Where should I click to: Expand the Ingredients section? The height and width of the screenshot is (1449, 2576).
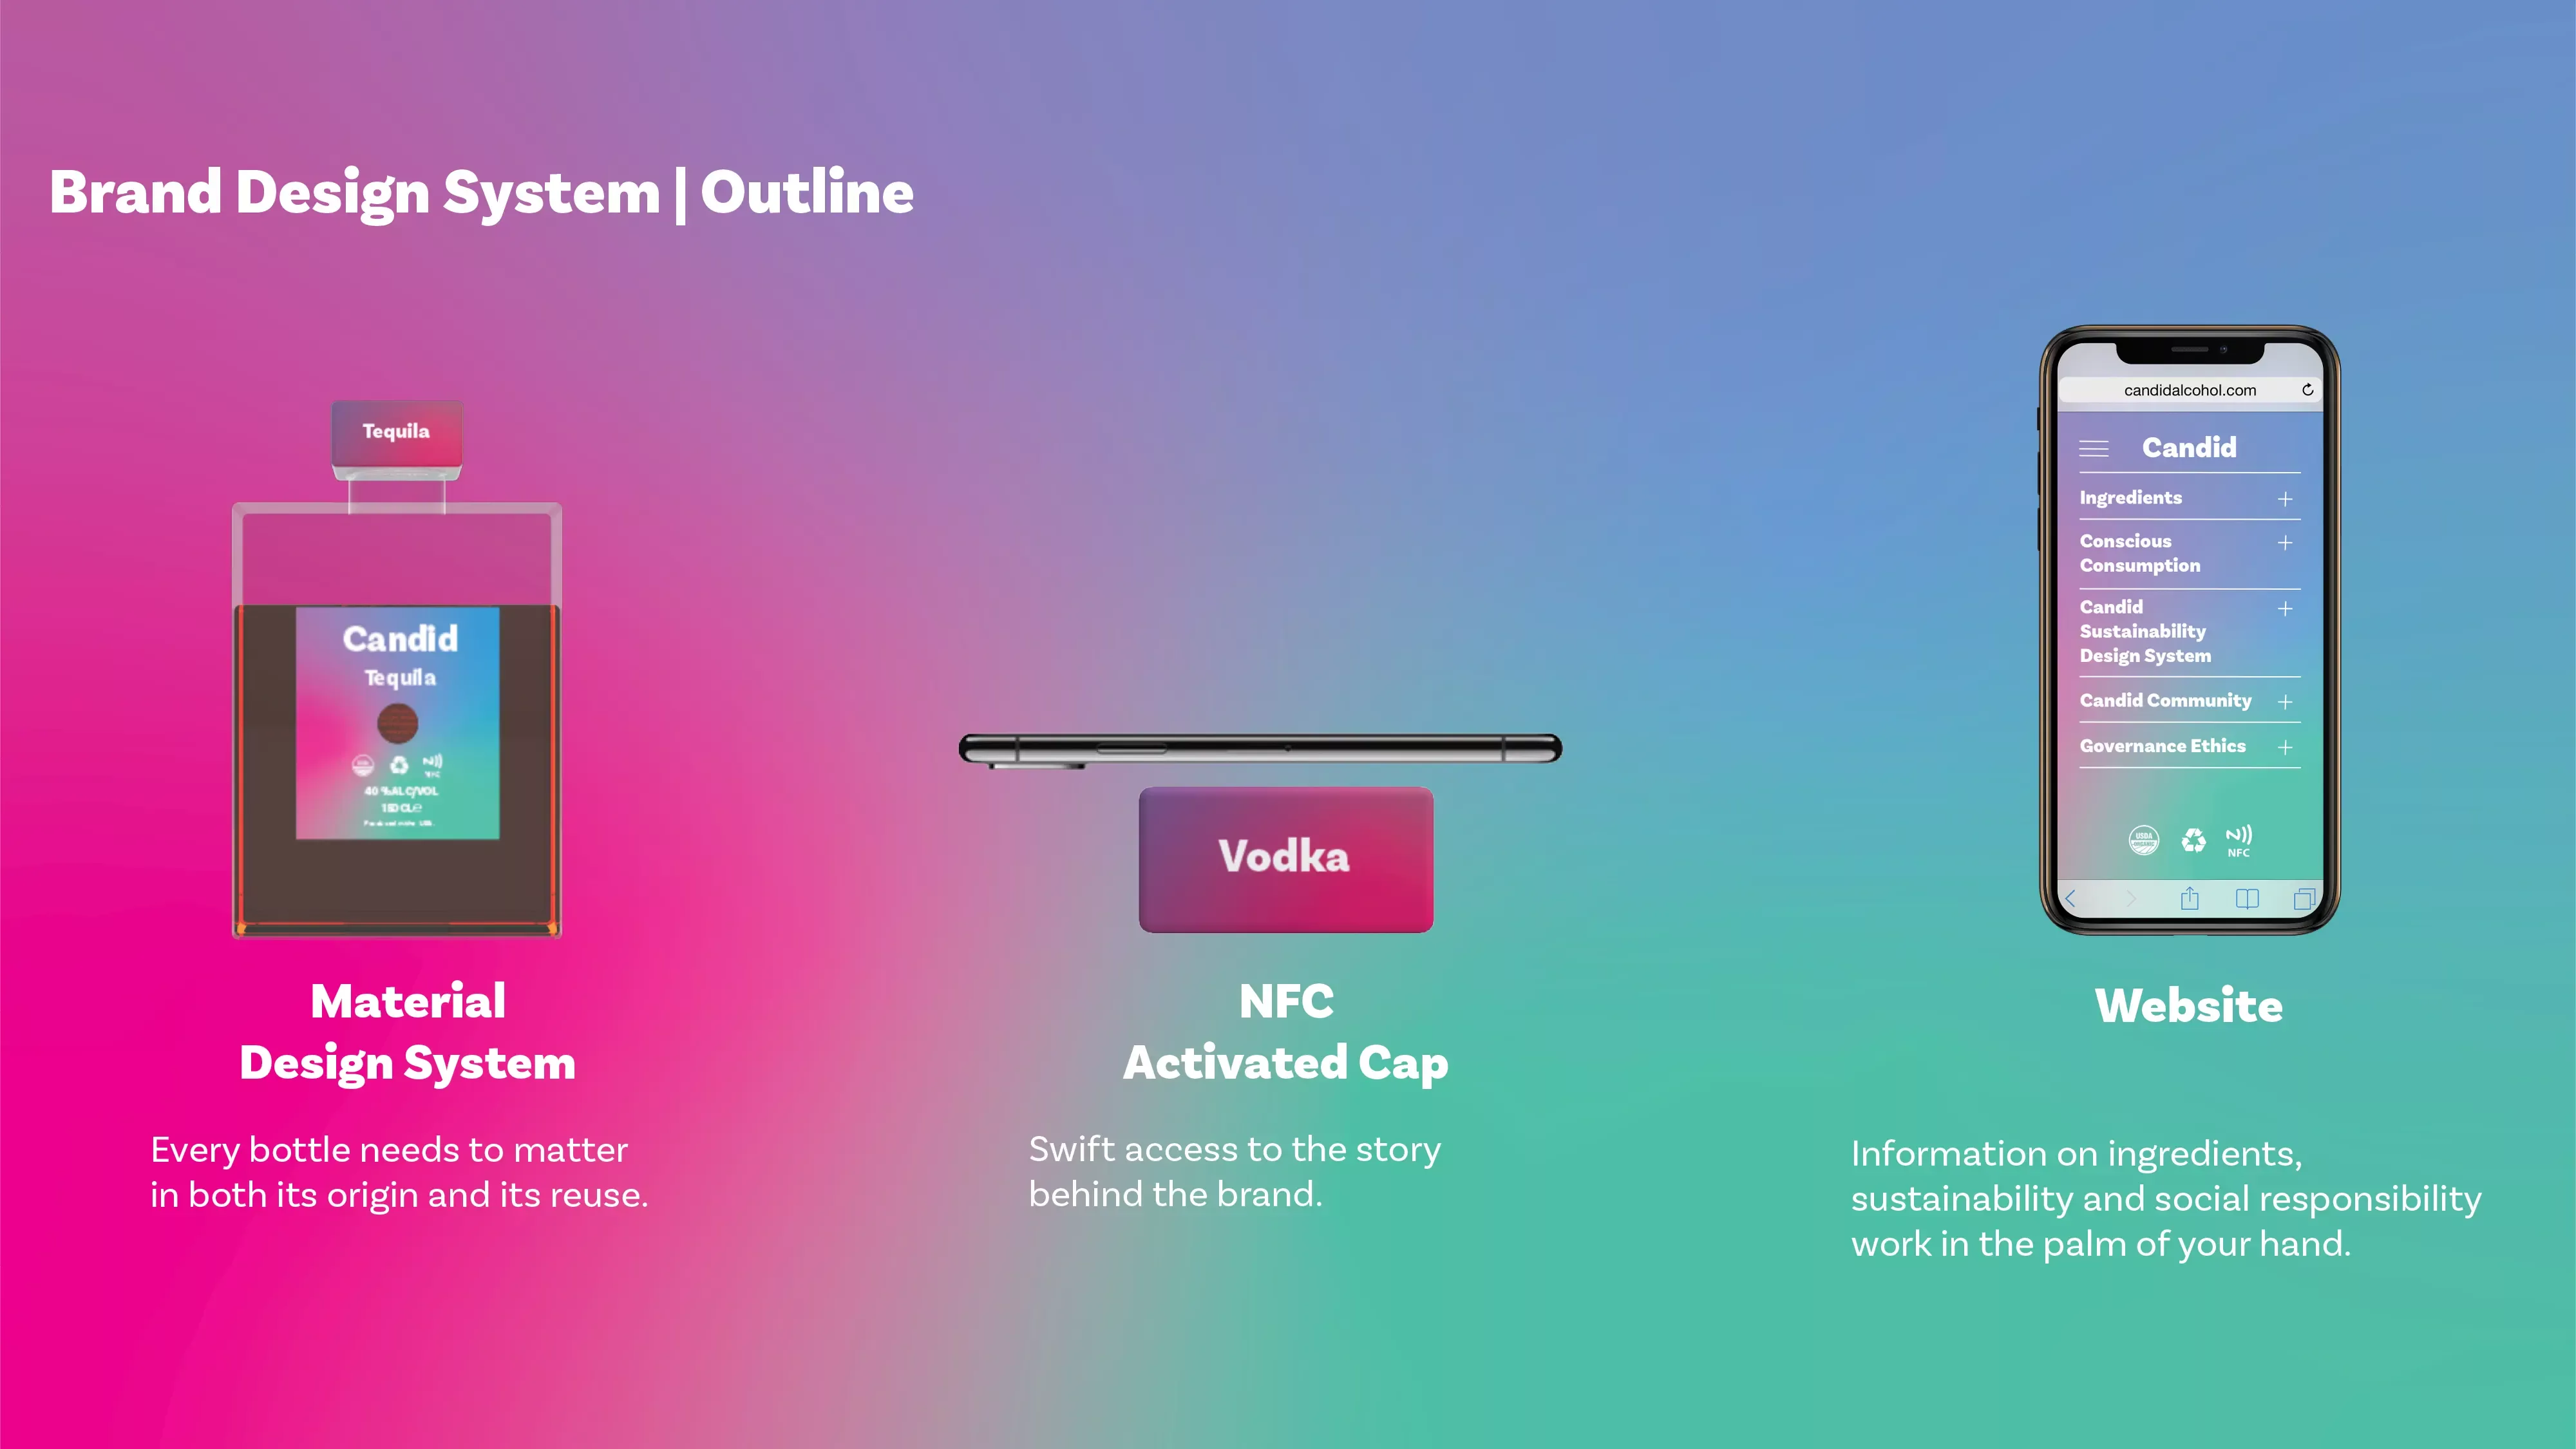pos(2284,495)
